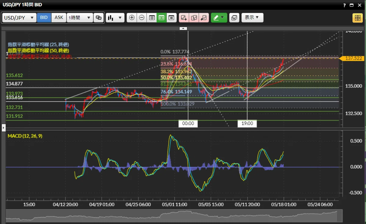Click the 131.912 horizontal line label
This screenshot has height=224, width=366.
pyautogui.click(x=14, y=116)
